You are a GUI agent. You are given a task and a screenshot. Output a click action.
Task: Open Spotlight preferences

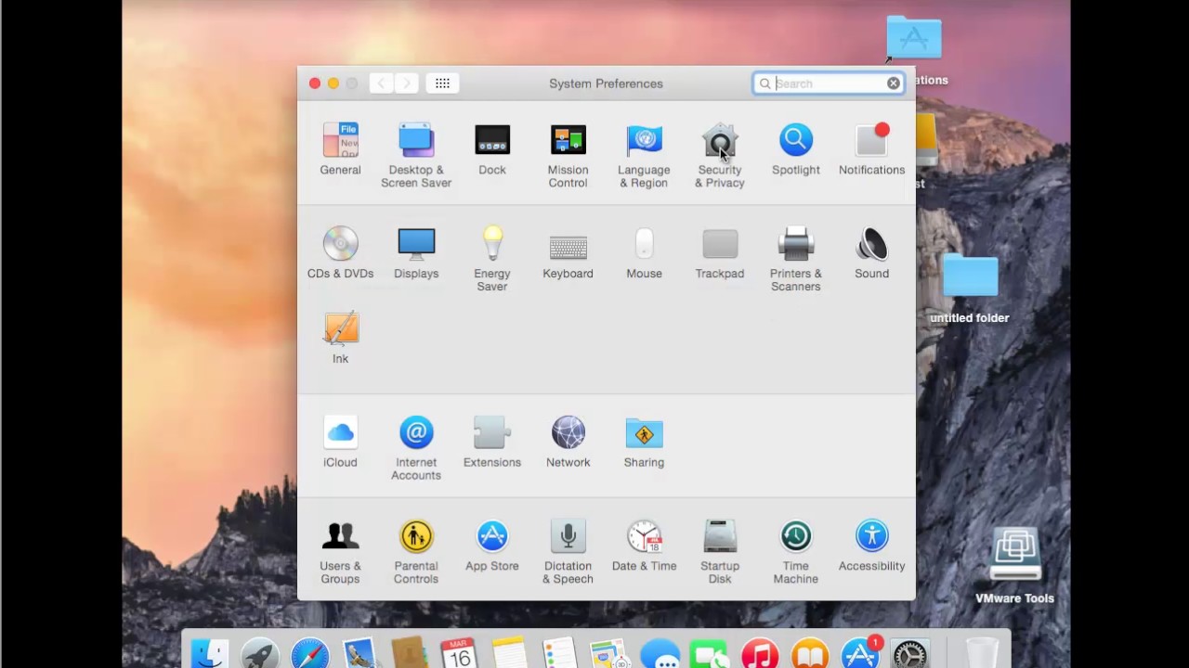796,148
